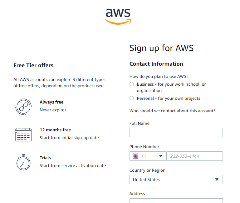Image resolution: width=240 pixels, height=203 pixels.
Task: Click the 12 months free calendar icon
Action: click(x=23, y=134)
